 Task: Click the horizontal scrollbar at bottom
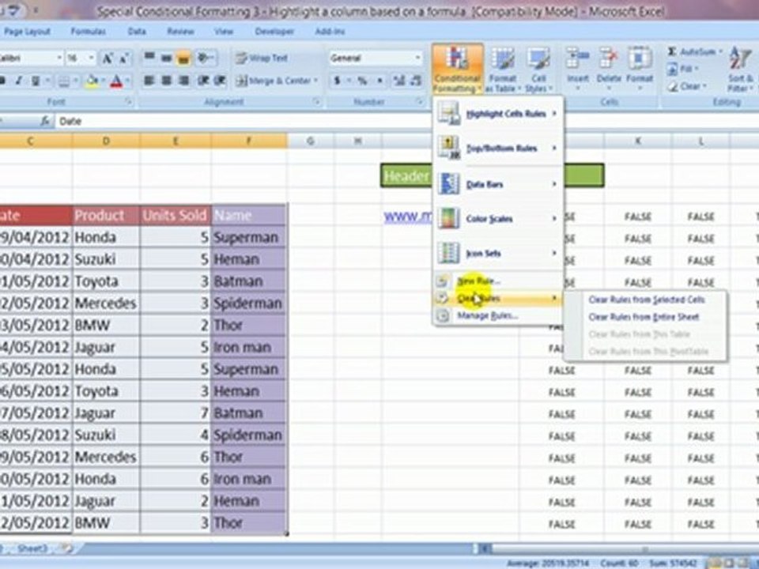[625, 548]
